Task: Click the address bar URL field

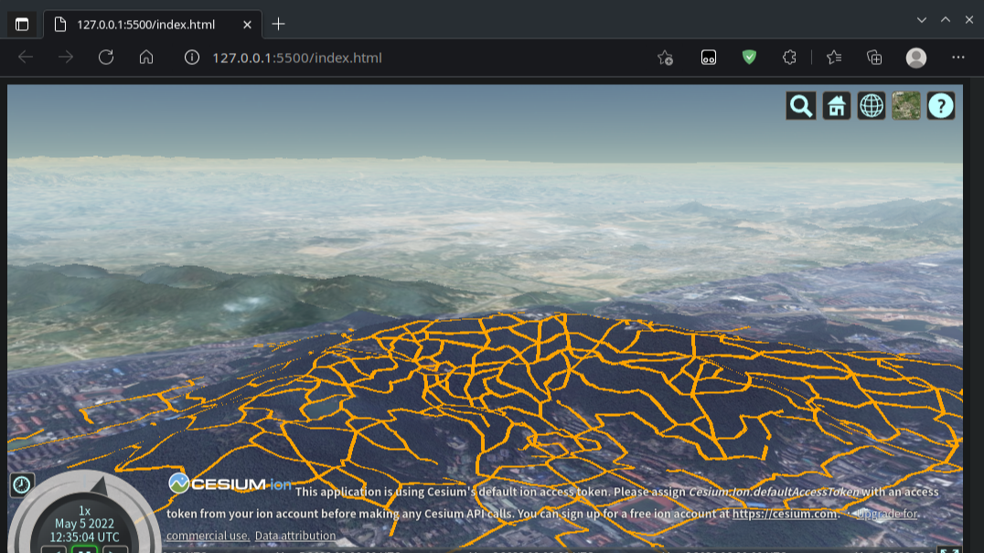Action: pyautogui.click(x=297, y=58)
